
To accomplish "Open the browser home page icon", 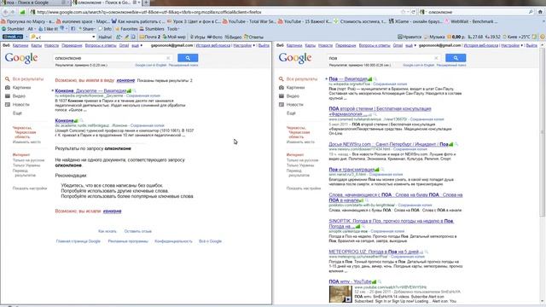I will point(540,12).
